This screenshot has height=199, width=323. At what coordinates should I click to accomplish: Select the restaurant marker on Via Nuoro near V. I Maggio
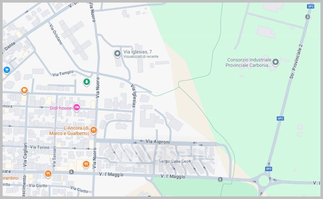point(86,164)
